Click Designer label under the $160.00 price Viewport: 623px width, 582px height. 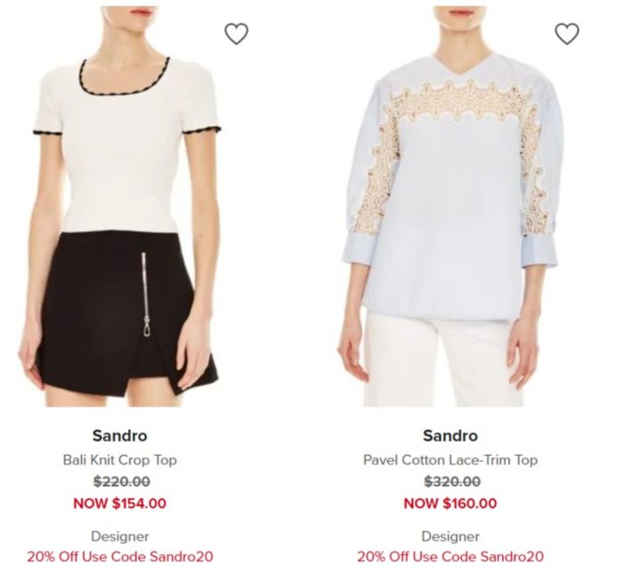pyautogui.click(x=450, y=537)
